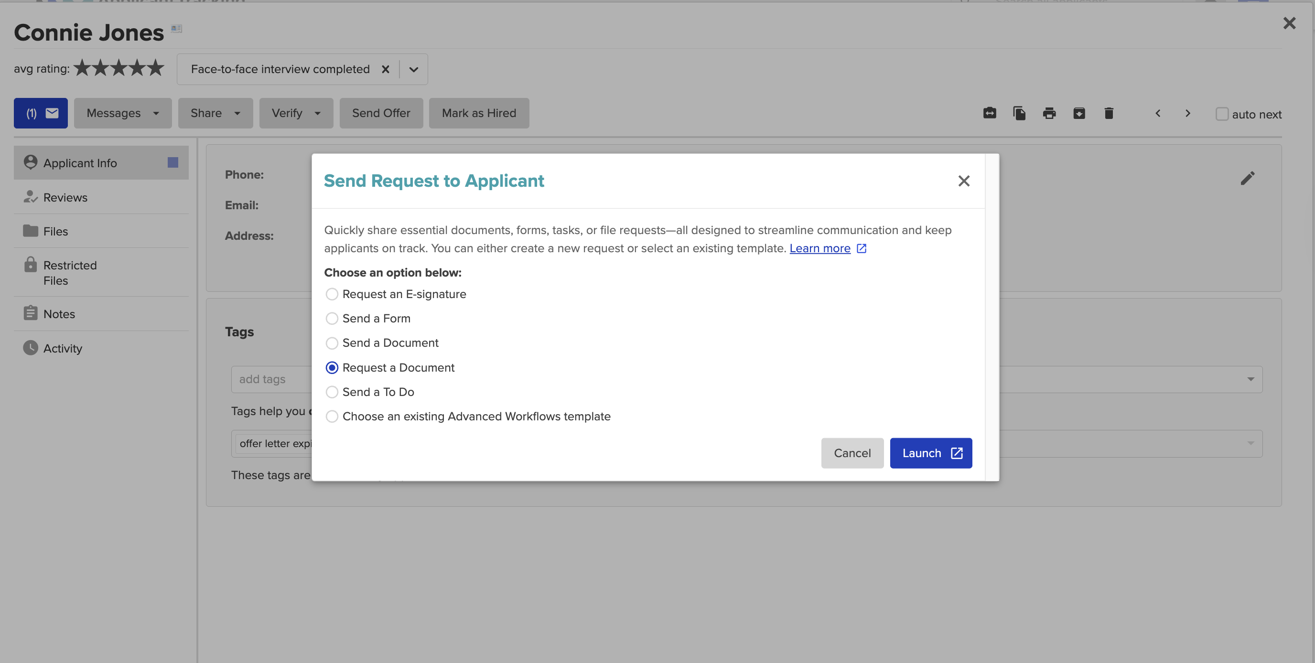Select Request an E-signature option
Viewport: 1315px width, 663px height.
coord(332,294)
